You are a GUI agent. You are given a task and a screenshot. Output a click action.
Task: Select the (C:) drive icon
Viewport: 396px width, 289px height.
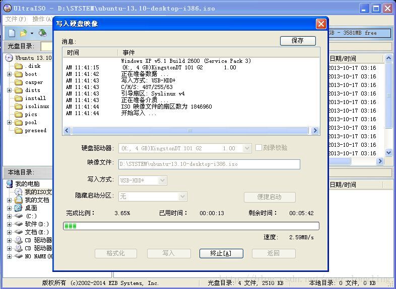point(19,216)
